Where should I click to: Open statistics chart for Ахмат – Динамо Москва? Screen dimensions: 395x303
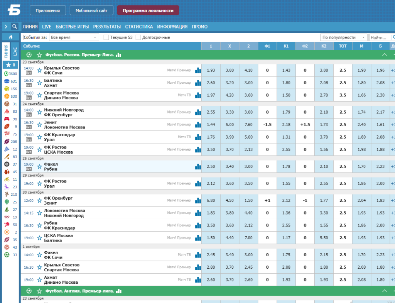(198, 279)
